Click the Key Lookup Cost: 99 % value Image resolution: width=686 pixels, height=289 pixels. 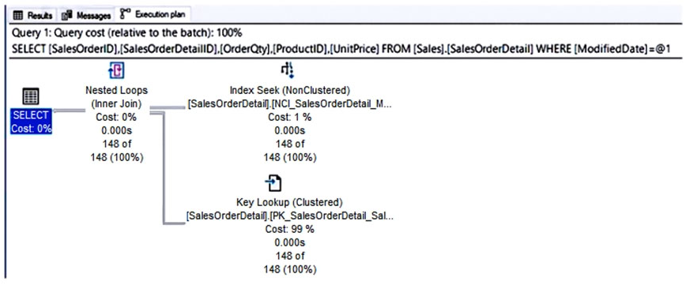pyautogui.click(x=289, y=230)
